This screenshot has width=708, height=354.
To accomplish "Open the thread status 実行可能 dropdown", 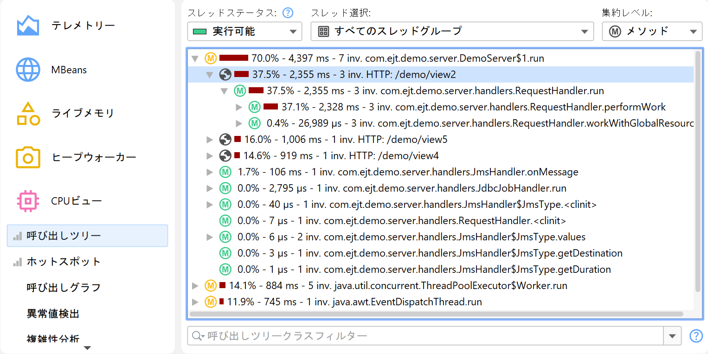I will click(x=245, y=32).
